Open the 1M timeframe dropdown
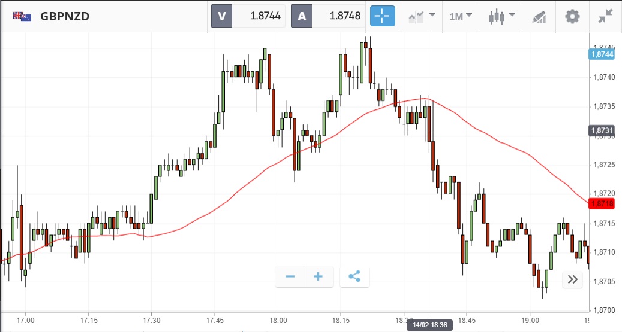This screenshot has height=332, width=622. (x=460, y=16)
